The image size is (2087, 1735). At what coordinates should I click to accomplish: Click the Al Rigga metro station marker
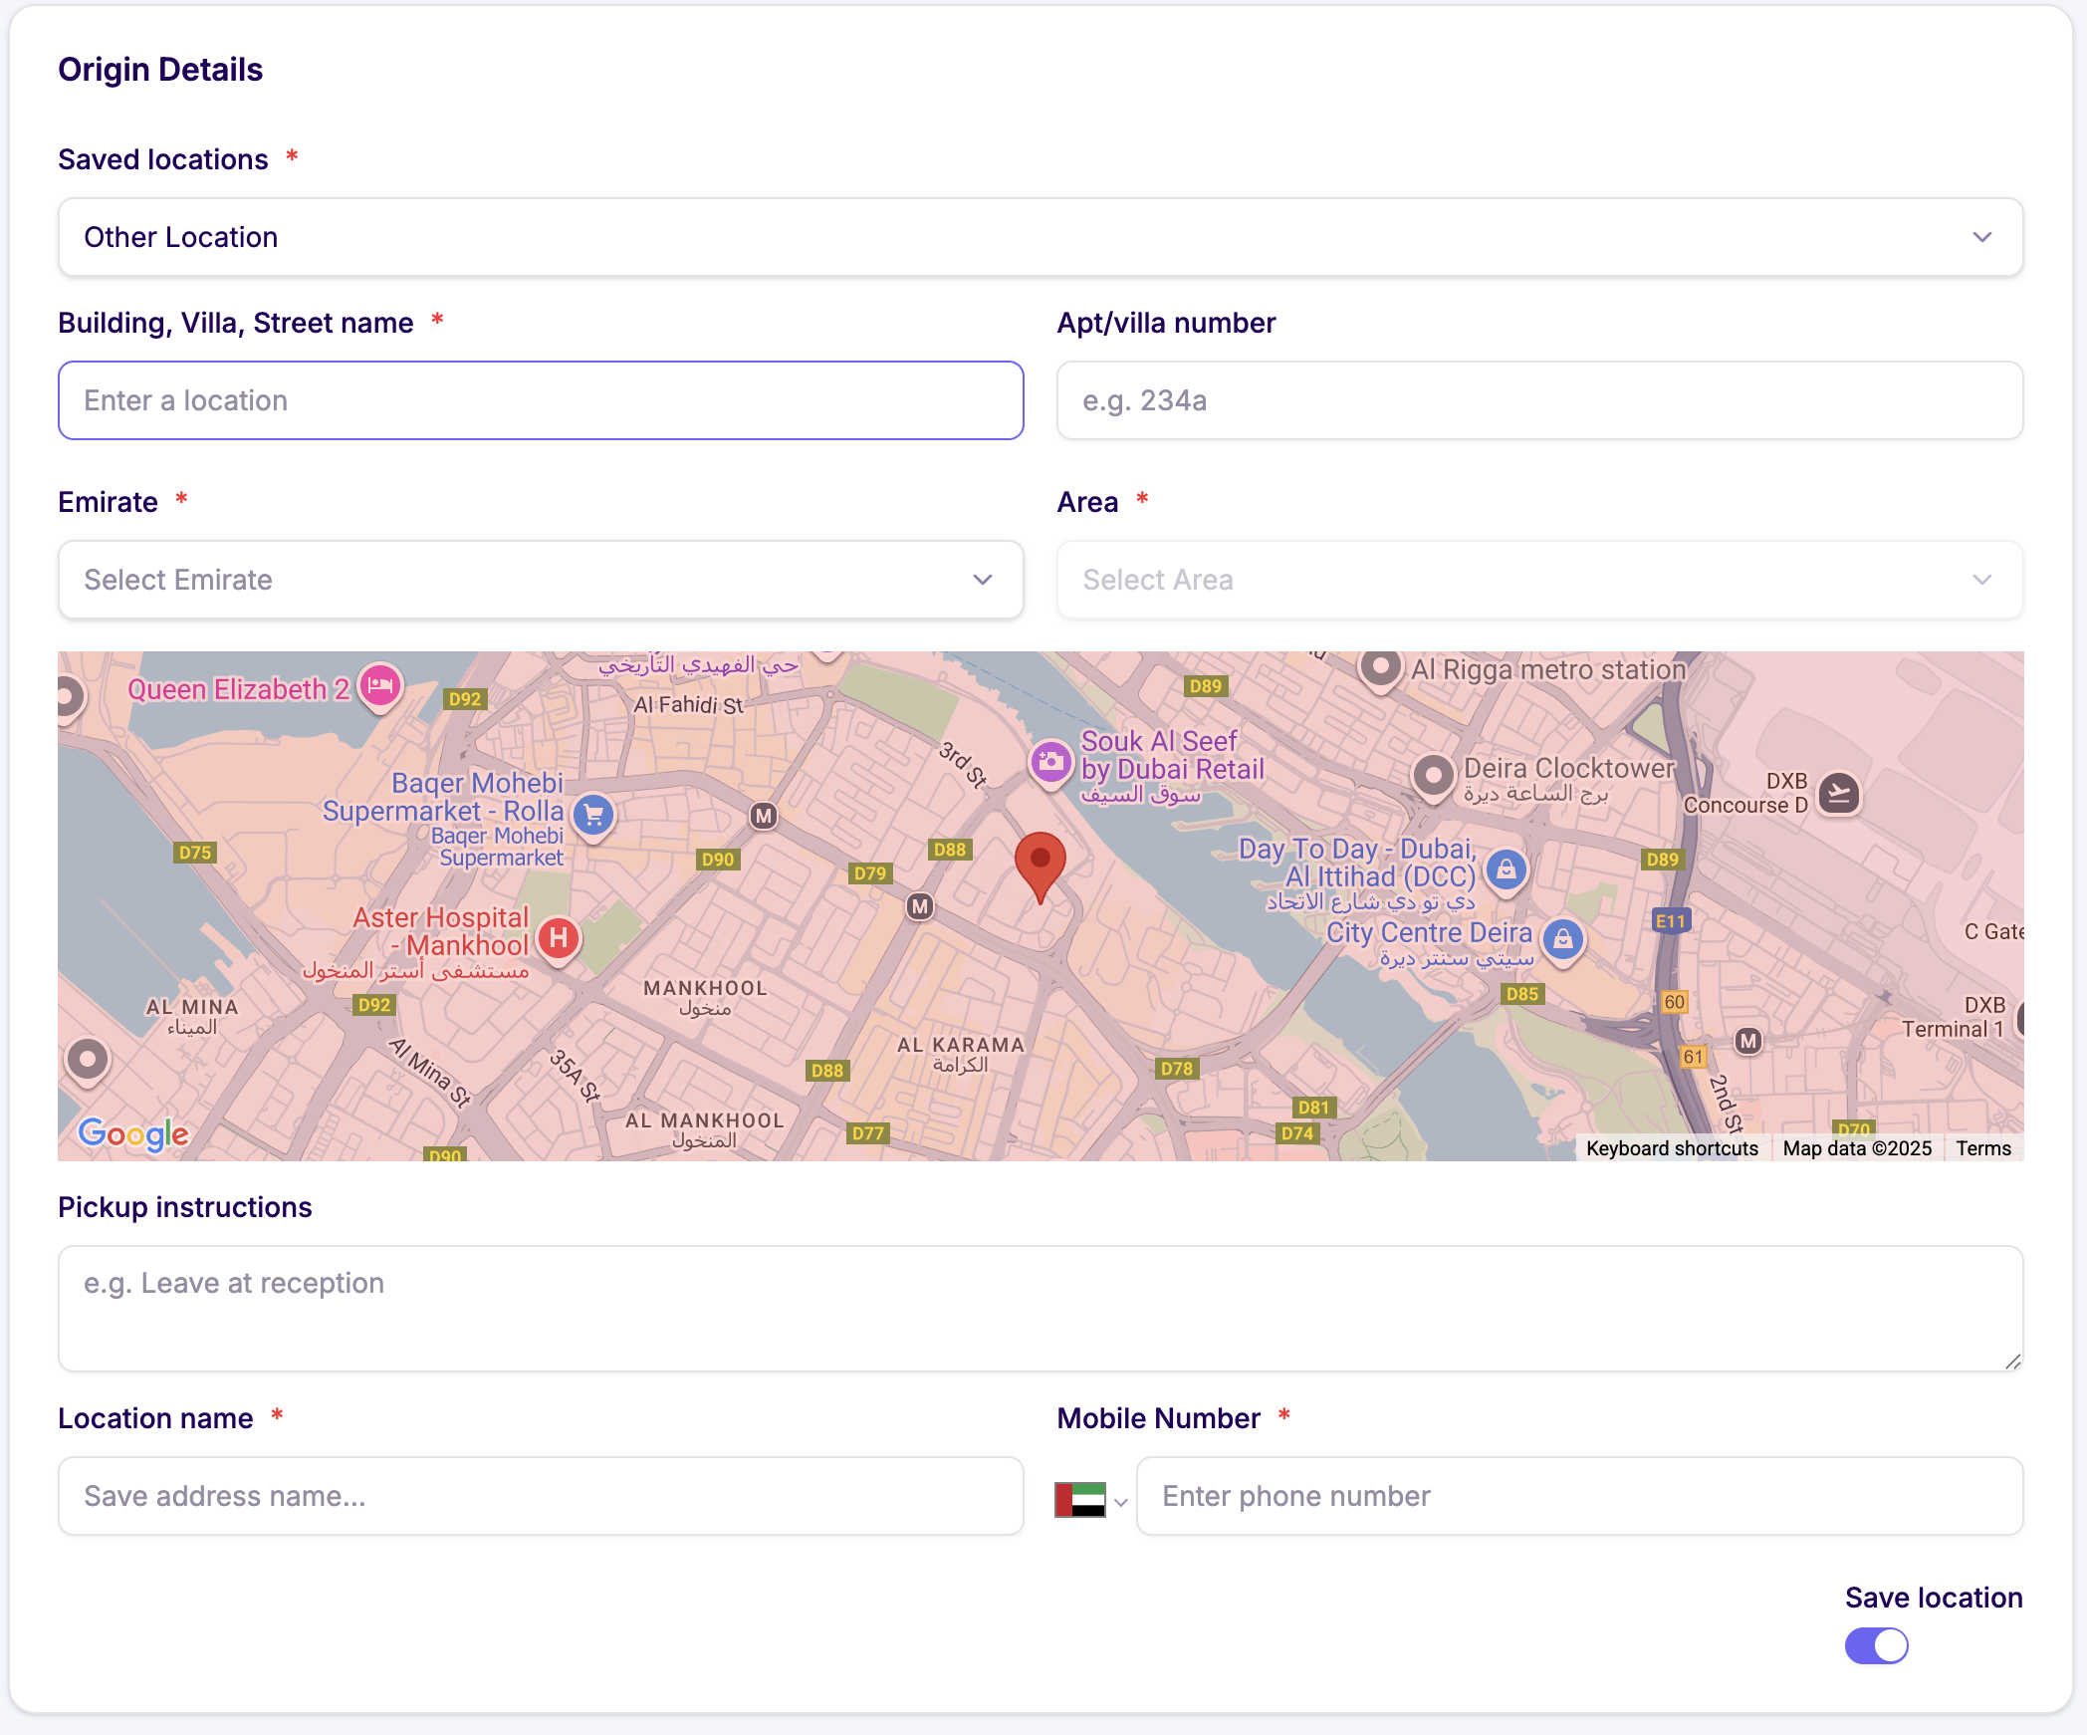tap(1380, 666)
